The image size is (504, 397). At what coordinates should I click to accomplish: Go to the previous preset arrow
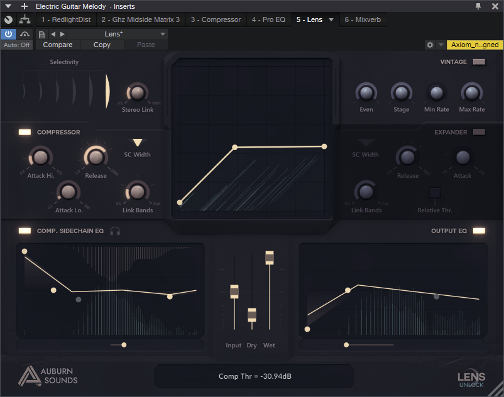tap(53, 34)
